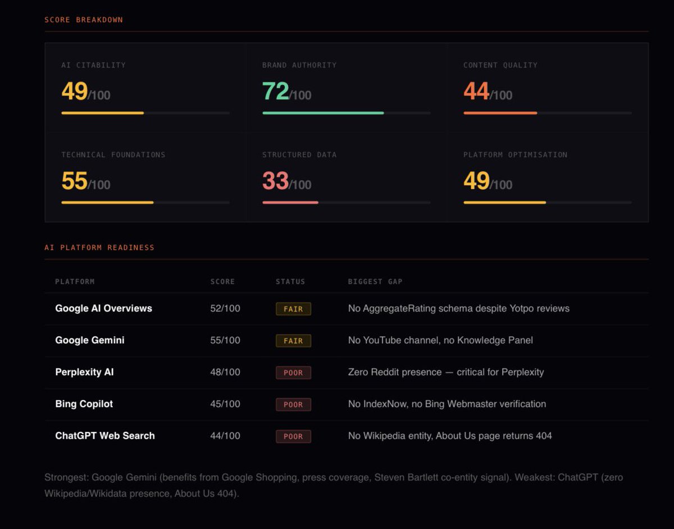This screenshot has width=674, height=529.
Task: Click the No IndexNow gap text
Action: coord(447,404)
